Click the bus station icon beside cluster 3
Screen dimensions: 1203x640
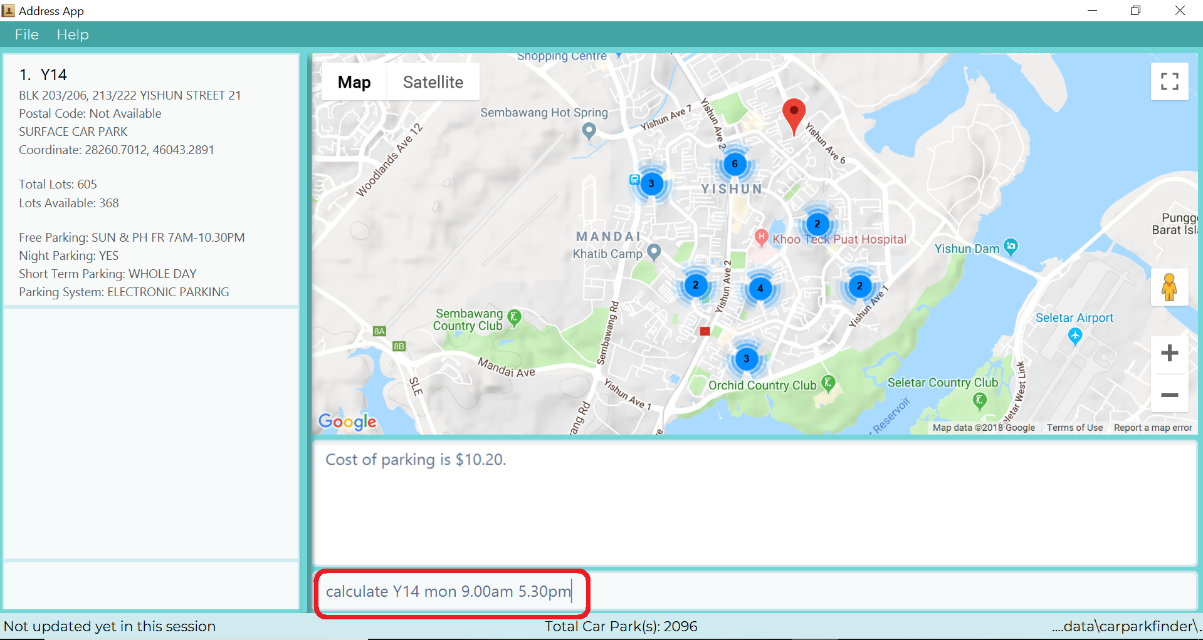(x=634, y=180)
